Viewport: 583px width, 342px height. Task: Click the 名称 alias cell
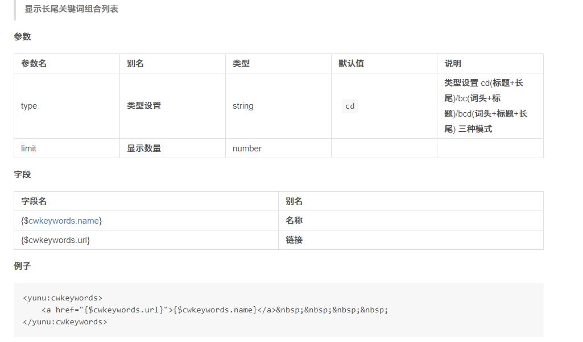click(x=293, y=220)
